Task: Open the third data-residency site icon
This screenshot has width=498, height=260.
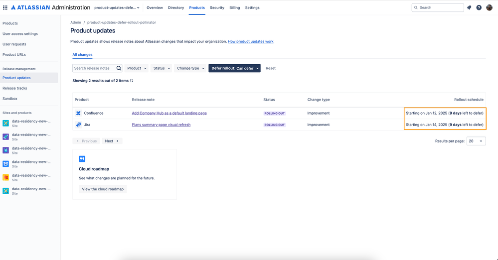Action: [5, 150]
